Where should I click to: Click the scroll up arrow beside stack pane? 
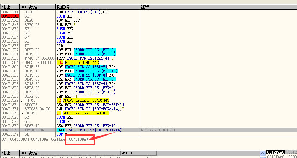[262, 153]
